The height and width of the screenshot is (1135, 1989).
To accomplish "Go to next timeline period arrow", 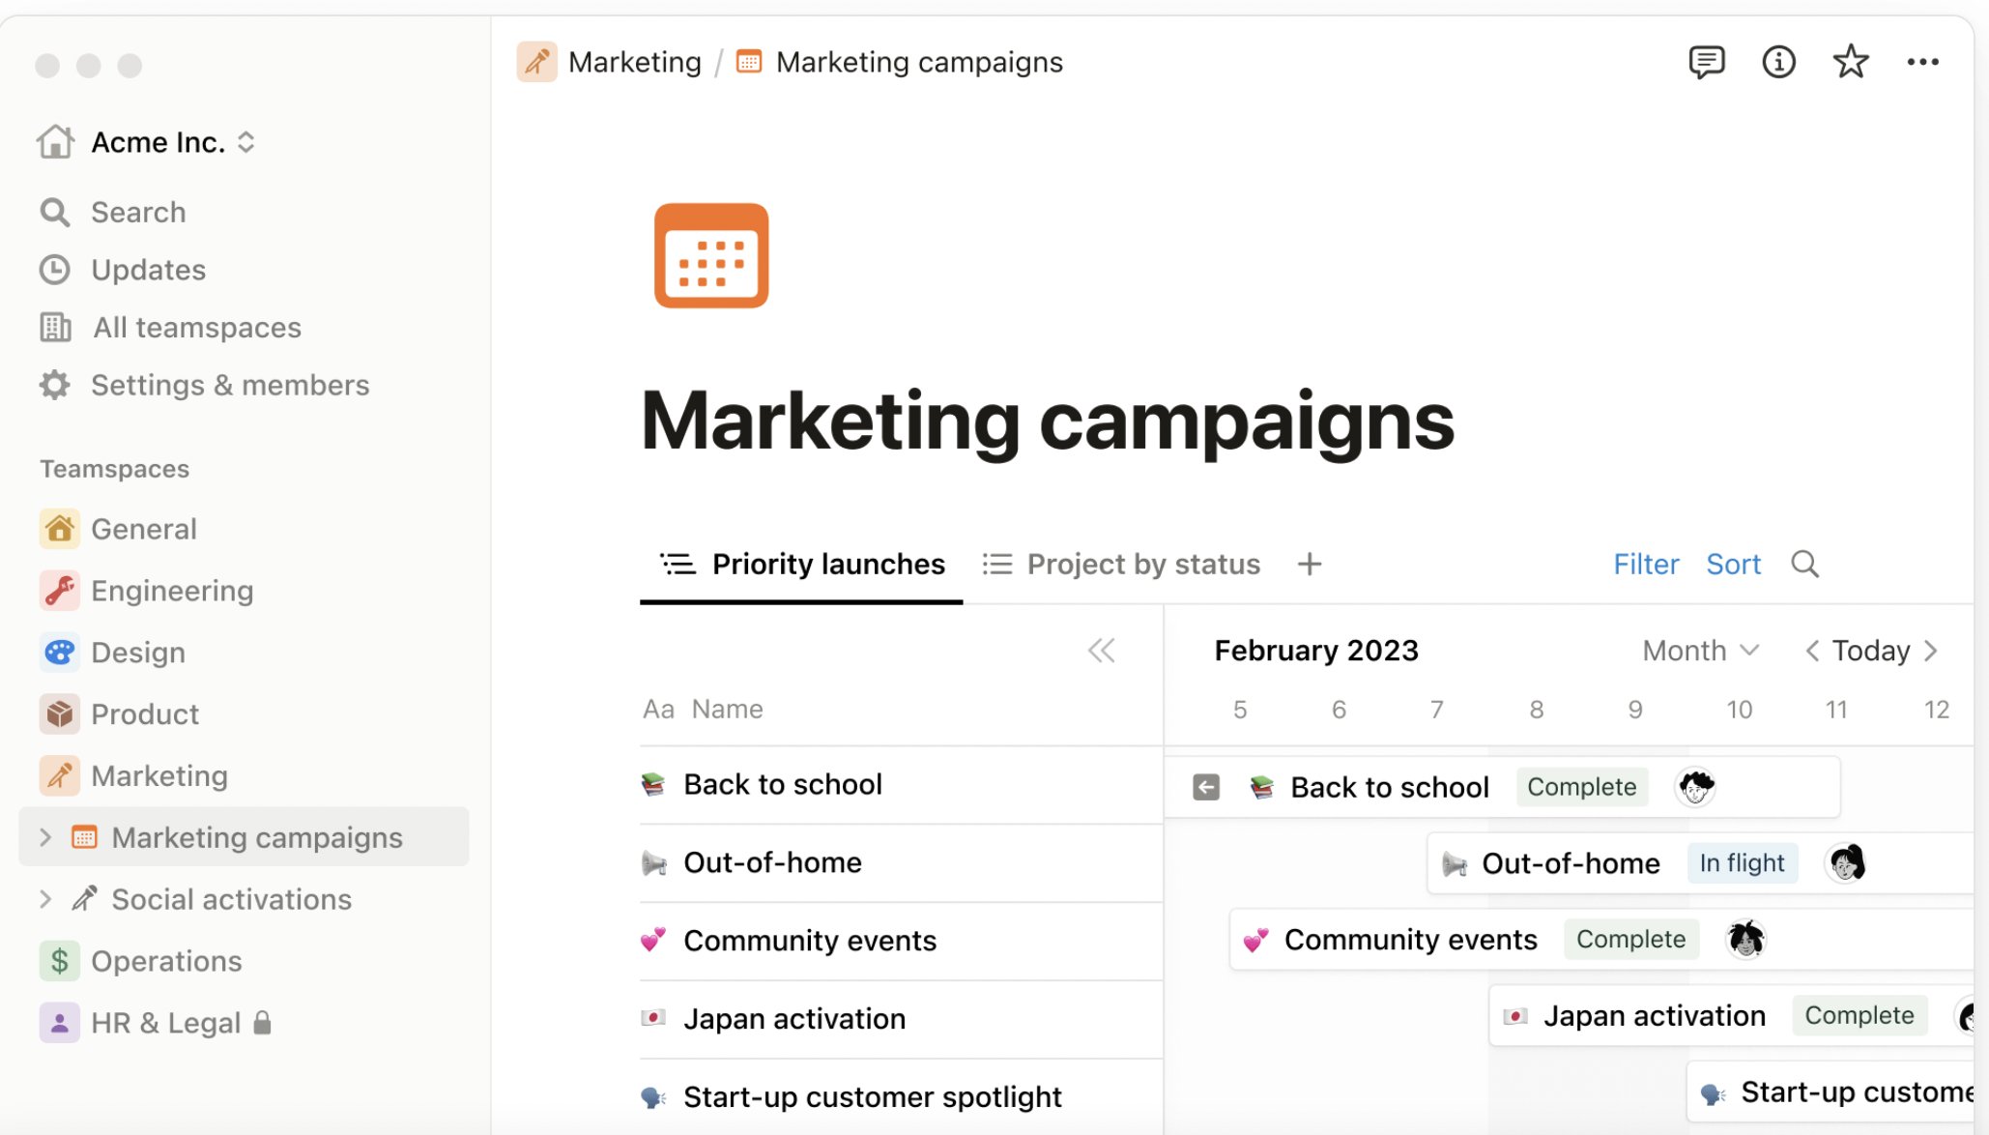I will [1931, 651].
